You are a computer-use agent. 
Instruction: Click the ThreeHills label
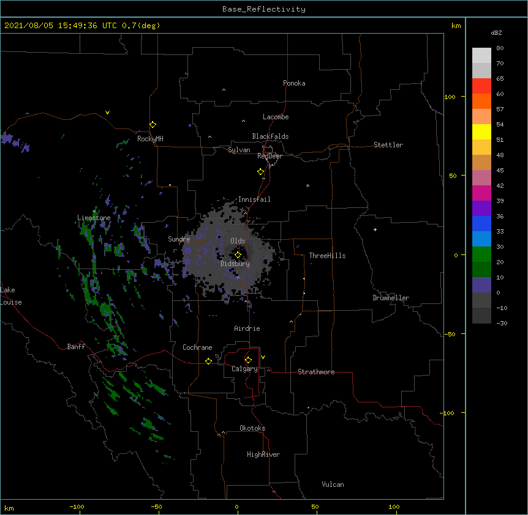coord(327,256)
